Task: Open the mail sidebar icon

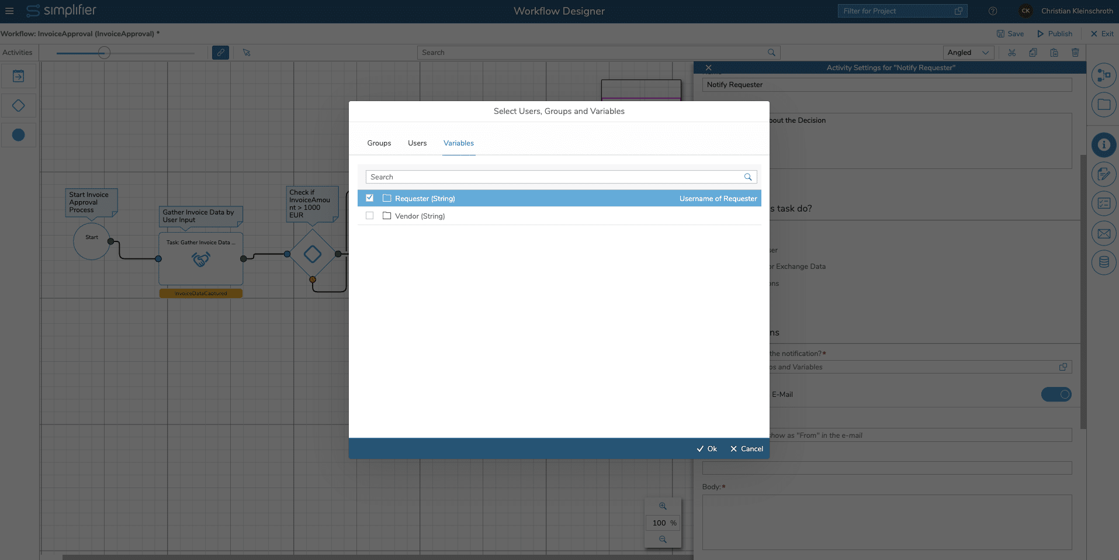Action: tap(1104, 233)
